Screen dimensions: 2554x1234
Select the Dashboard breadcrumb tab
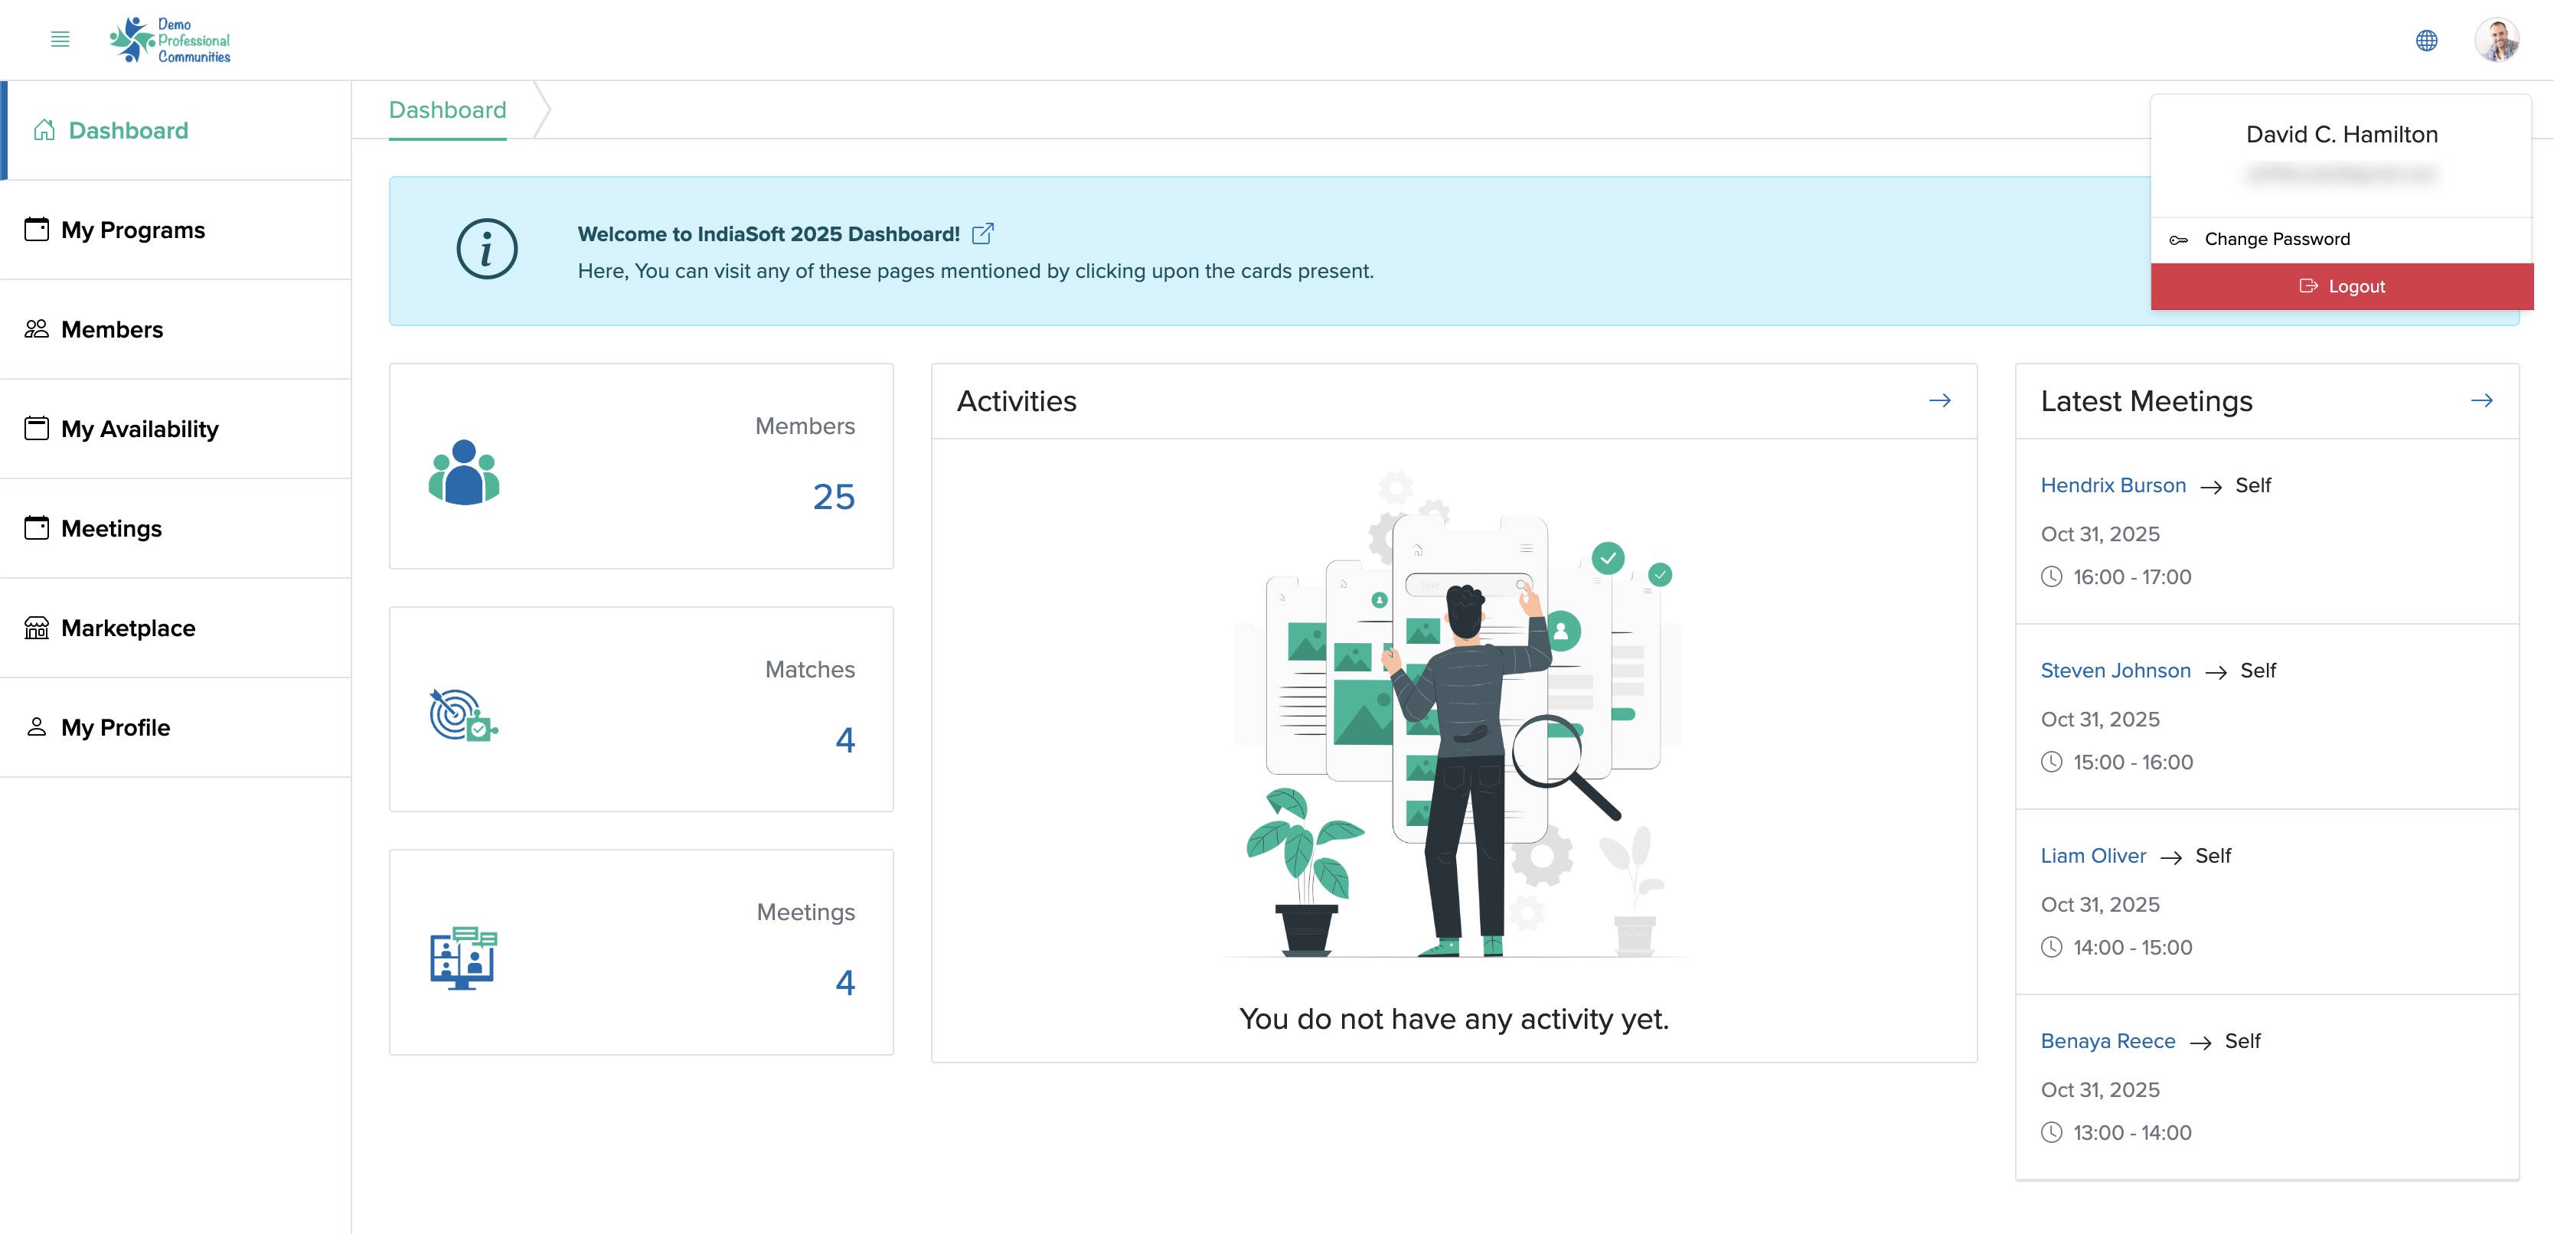[447, 110]
